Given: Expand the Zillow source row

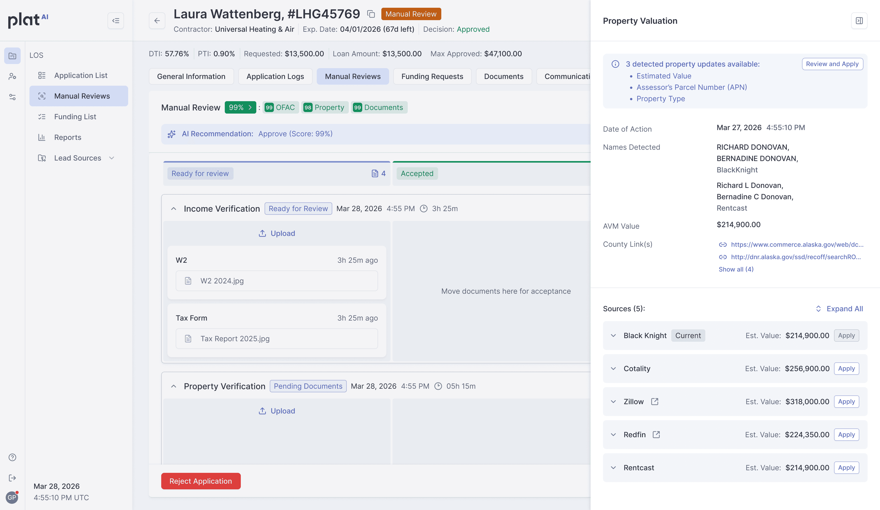Looking at the screenshot, I should pos(613,402).
